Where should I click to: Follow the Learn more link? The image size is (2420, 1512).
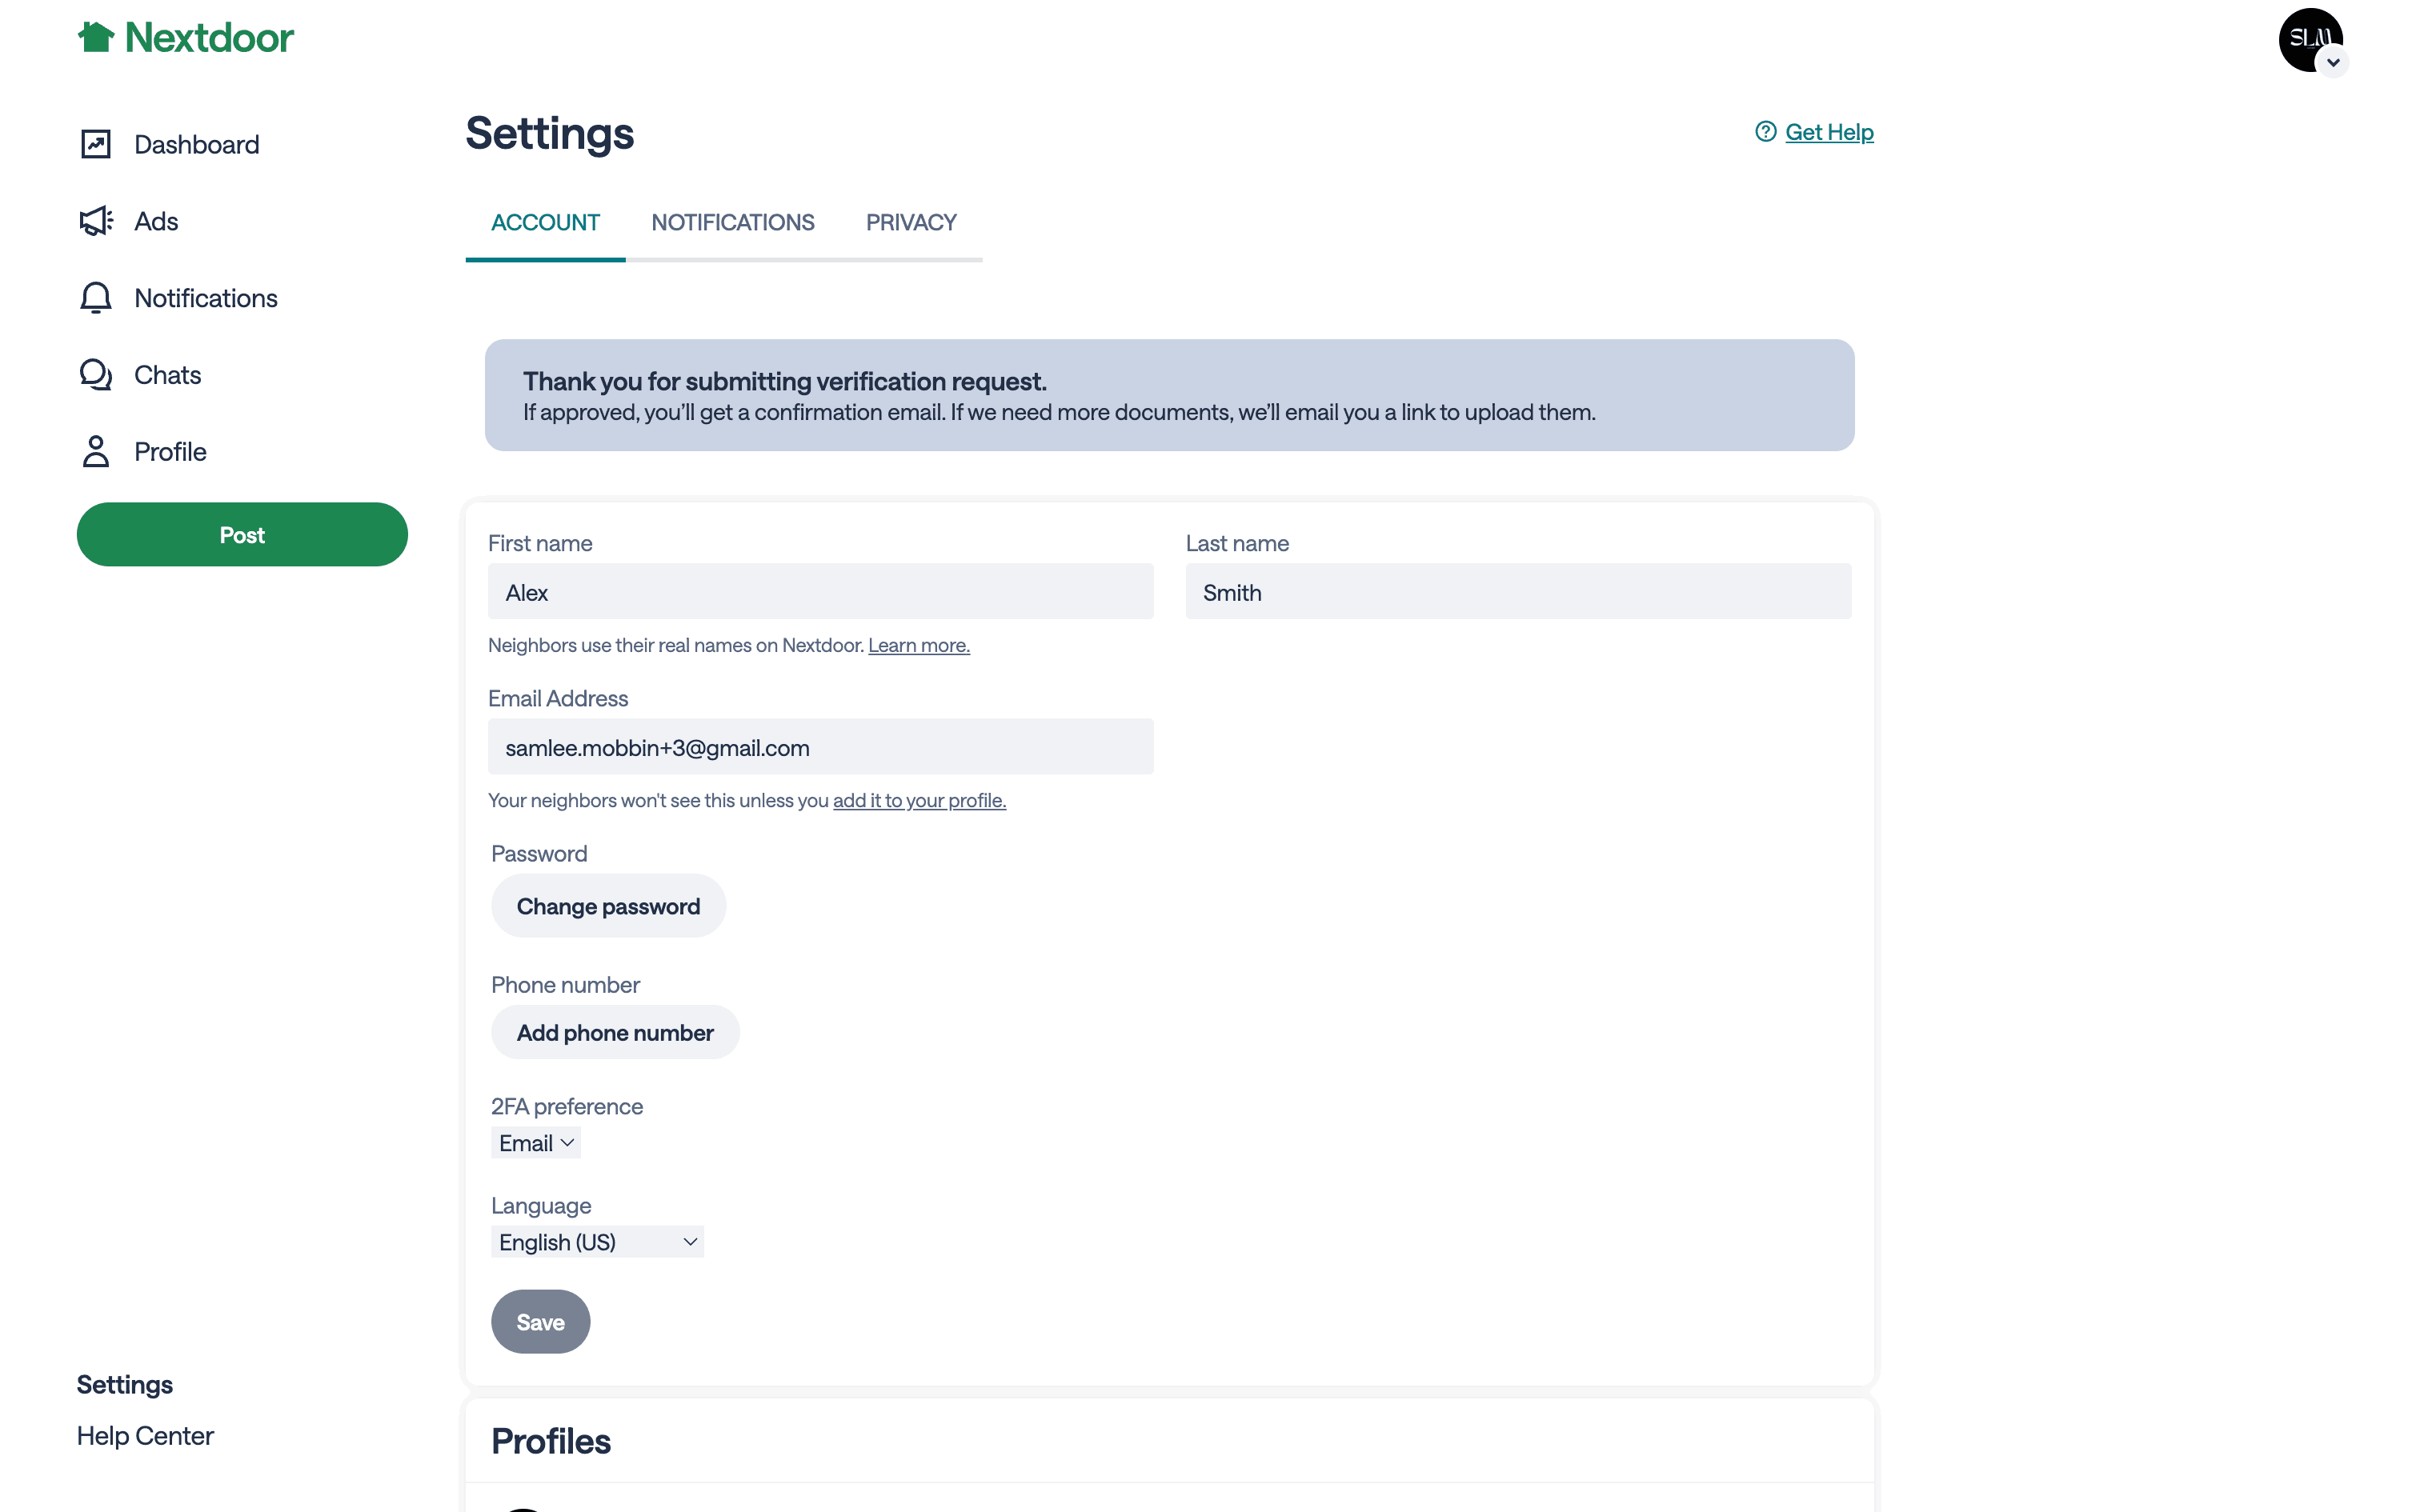tap(918, 645)
